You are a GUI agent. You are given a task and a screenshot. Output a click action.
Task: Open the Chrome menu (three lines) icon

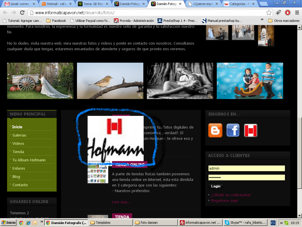click(x=297, y=13)
